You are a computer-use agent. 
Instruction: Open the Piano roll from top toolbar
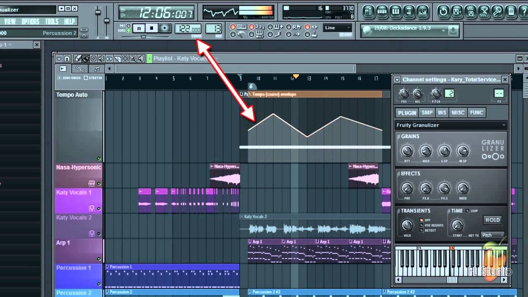(396, 12)
